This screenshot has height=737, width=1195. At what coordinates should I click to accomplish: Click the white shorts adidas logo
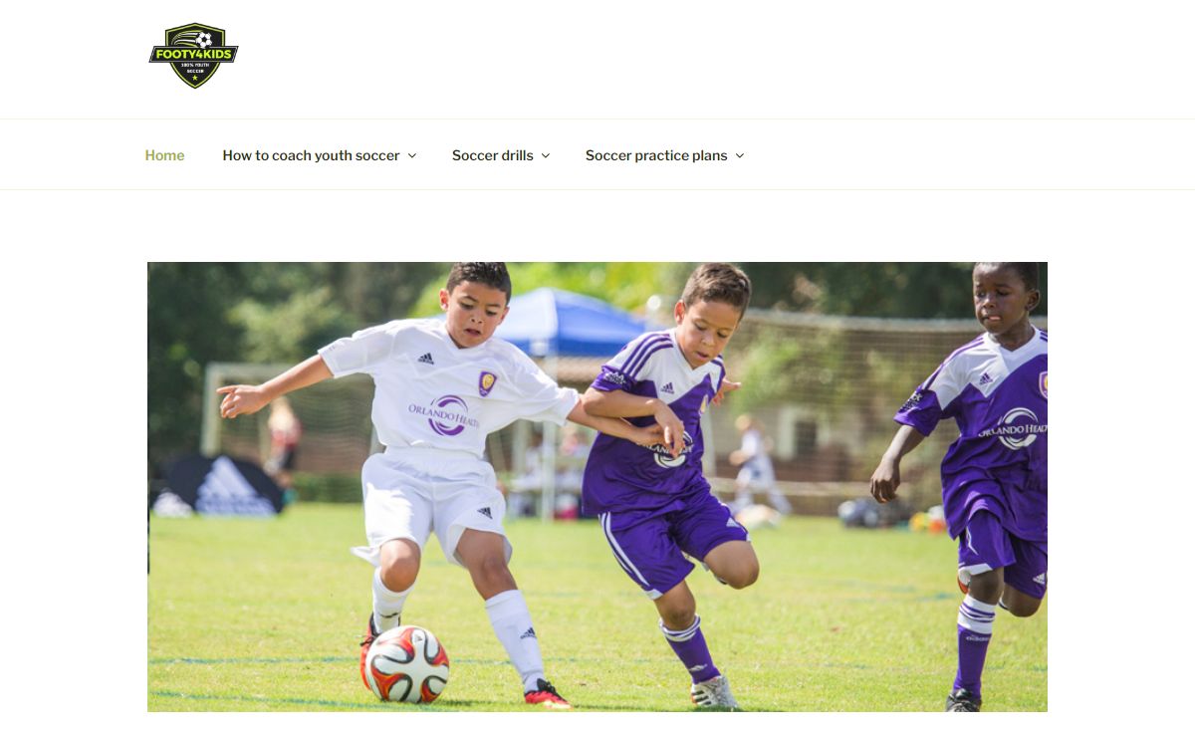pyautogui.click(x=484, y=513)
